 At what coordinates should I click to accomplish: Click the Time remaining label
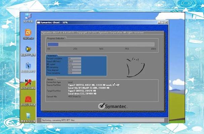point(53,73)
